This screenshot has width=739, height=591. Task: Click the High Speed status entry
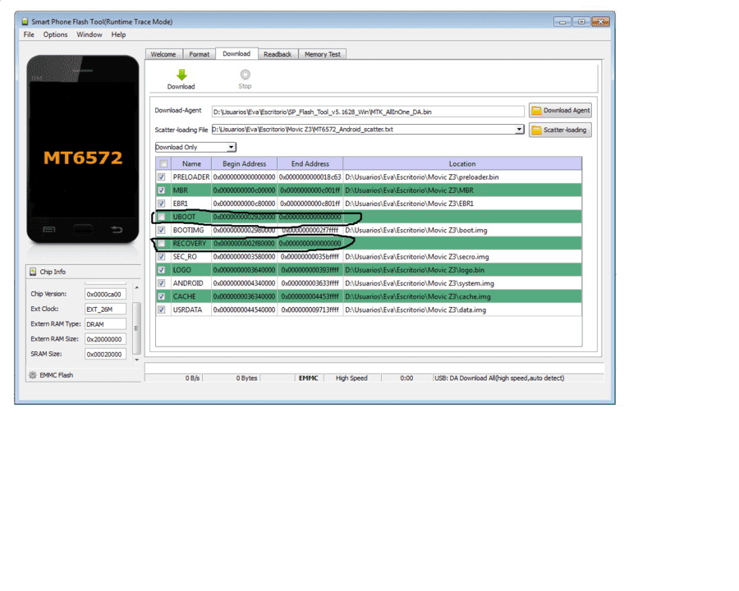[x=351, y=378]
